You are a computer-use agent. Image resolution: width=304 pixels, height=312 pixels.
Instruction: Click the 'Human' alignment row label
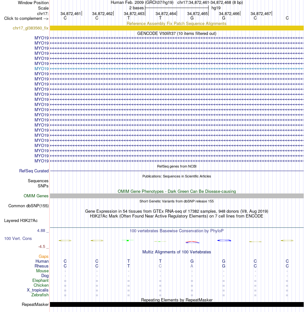[x=42, y=261]
